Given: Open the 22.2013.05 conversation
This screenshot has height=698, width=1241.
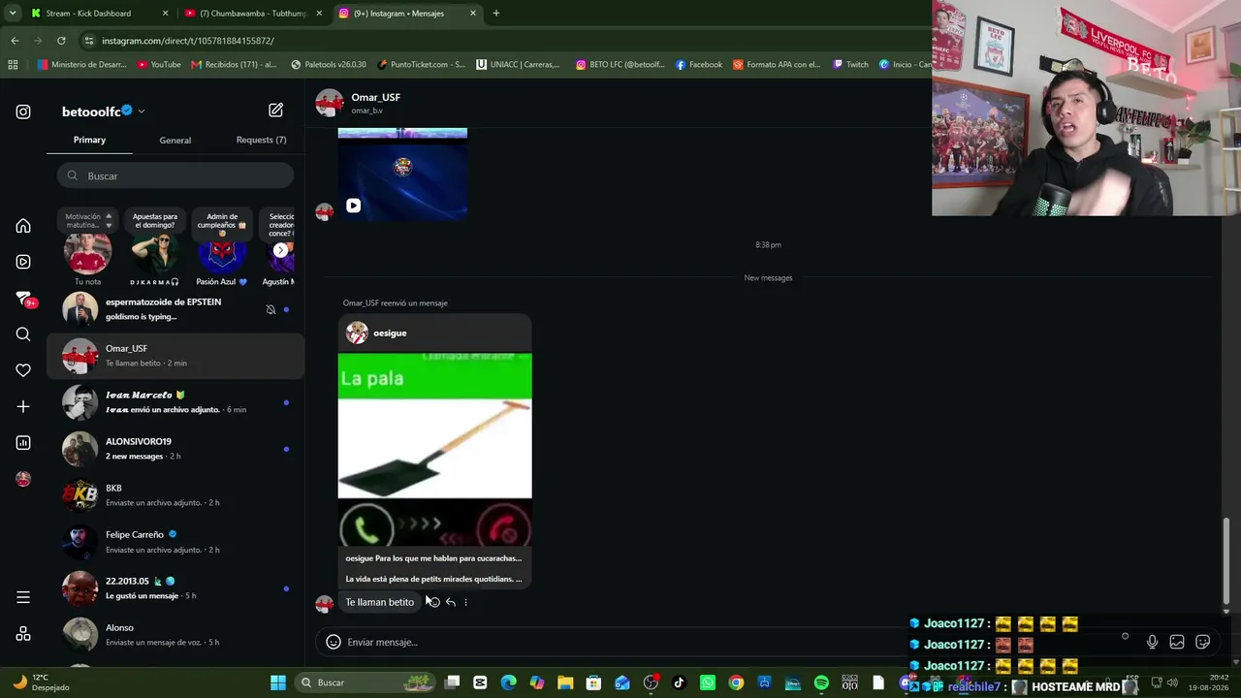Looking at the screenshot, I should (175, 588).
